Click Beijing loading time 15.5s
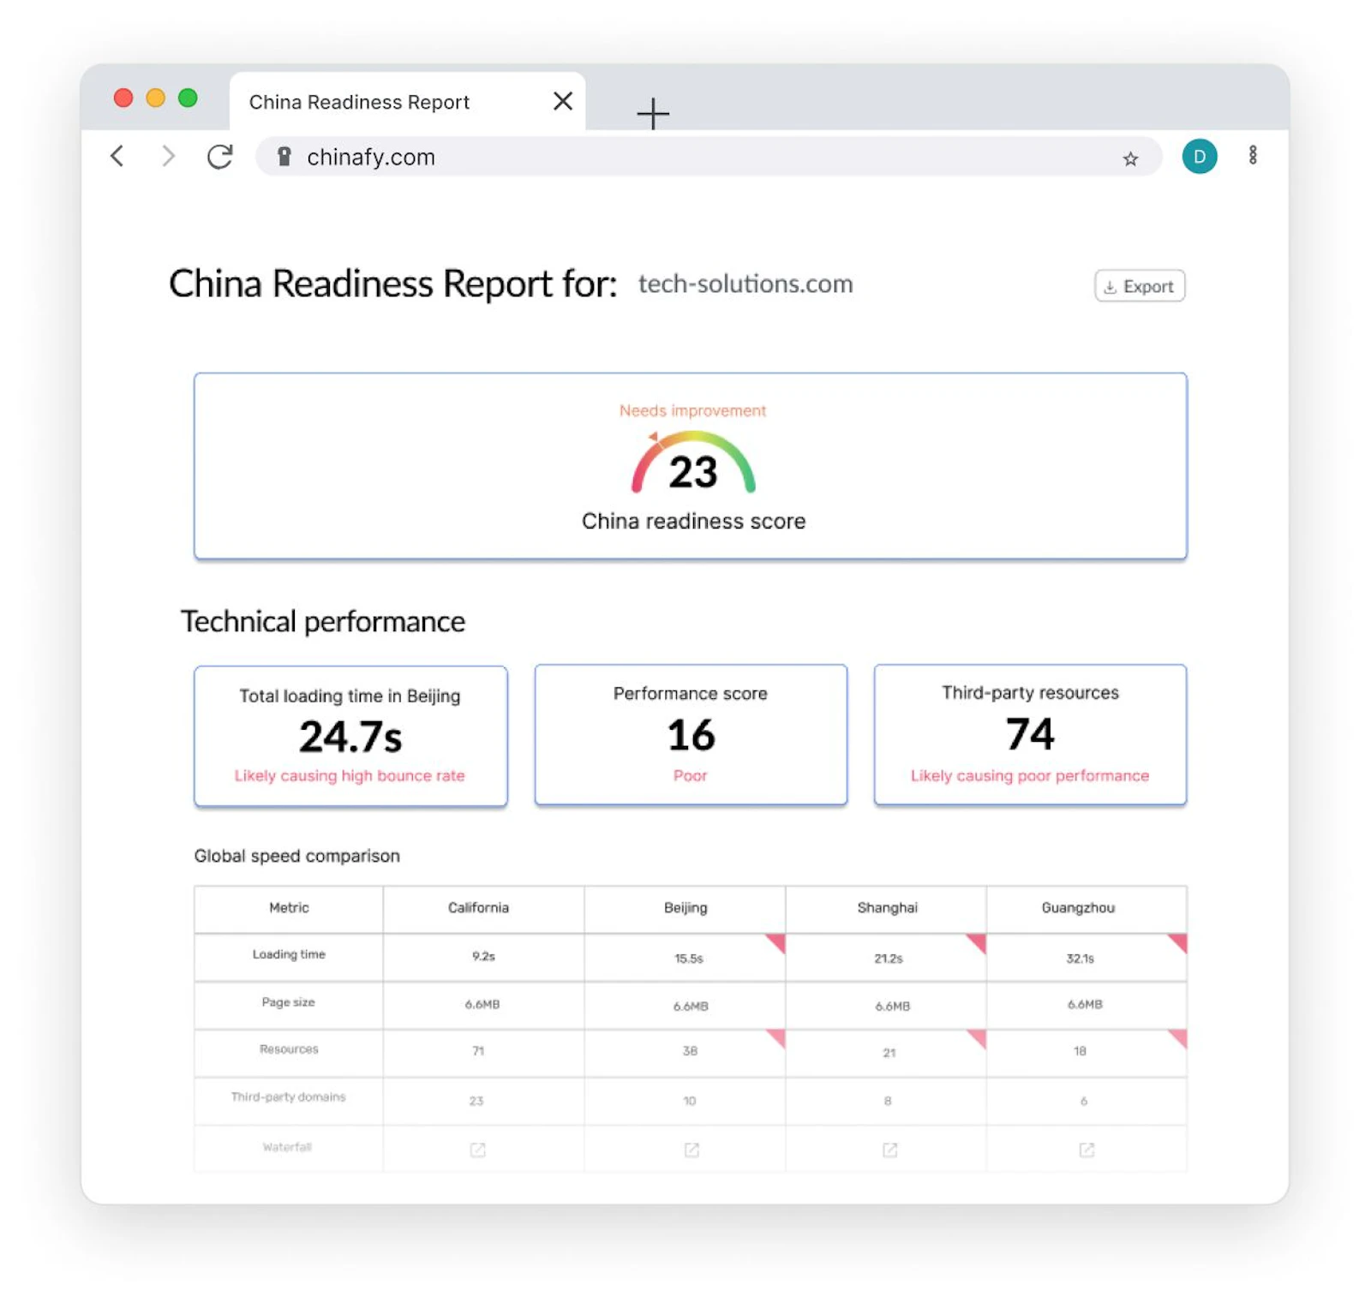 (688, 959)
